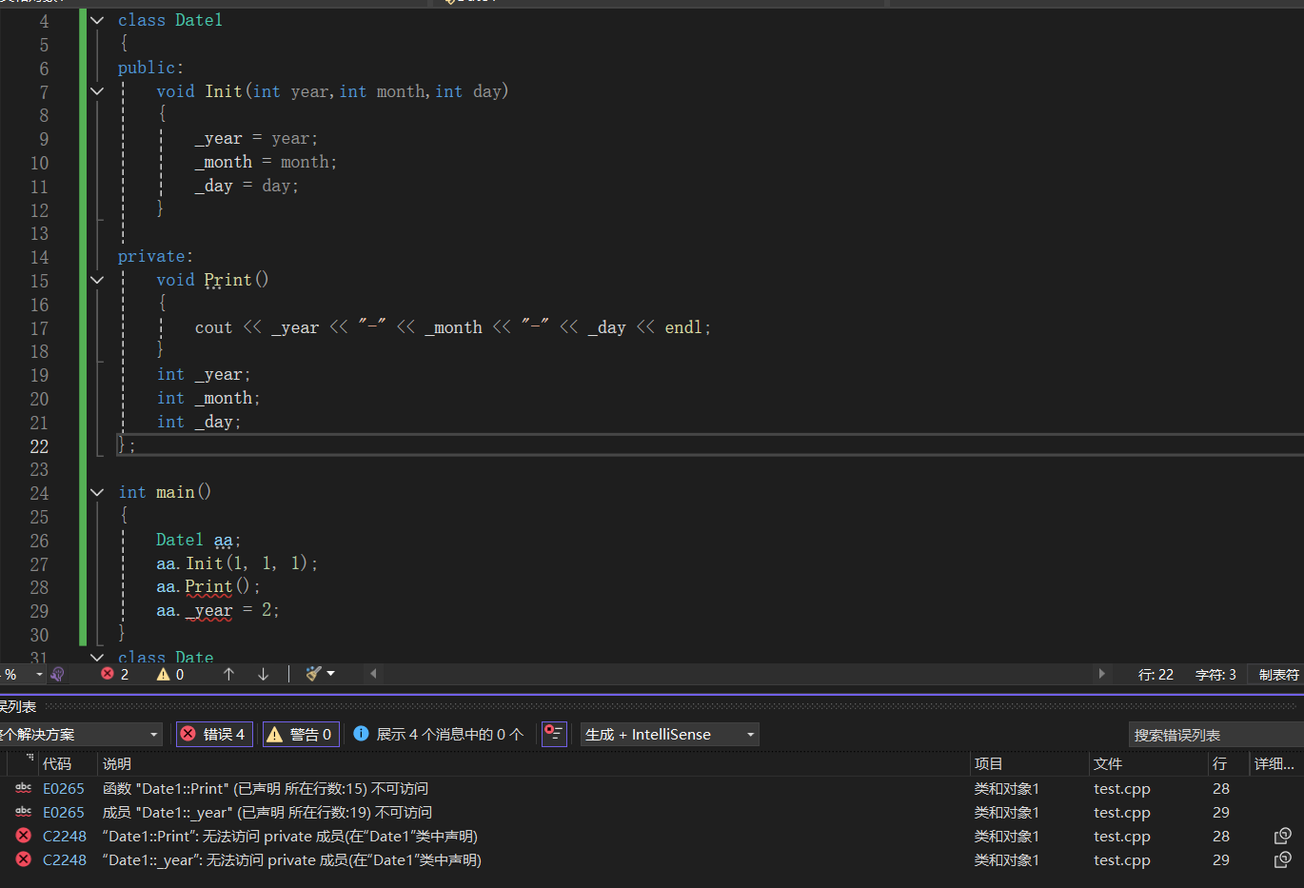Click the red error icon on C2248 Print row
This screenshot has height=888, width=1304.
click(x=24, y=836)
